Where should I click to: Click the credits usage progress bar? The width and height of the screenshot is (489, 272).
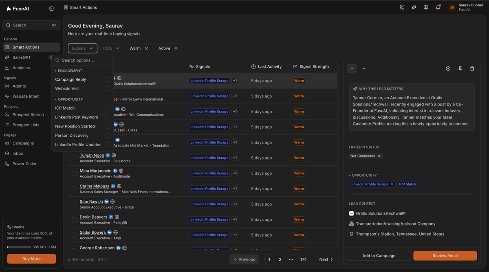click(19, 247)
